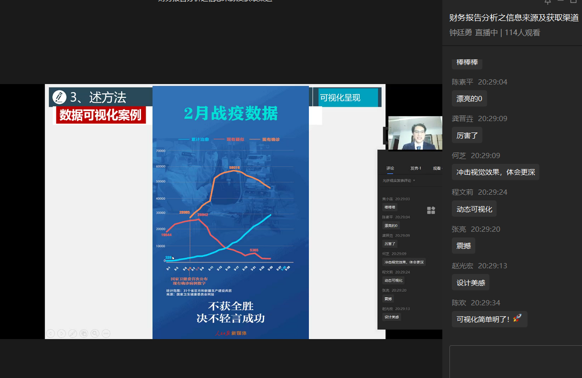Open the pen annotation tool in slideshow

[x=73, y=333]
